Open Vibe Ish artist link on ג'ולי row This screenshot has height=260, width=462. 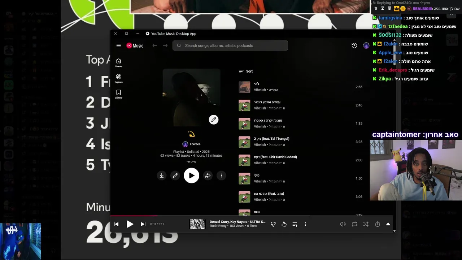pos(260,90)
